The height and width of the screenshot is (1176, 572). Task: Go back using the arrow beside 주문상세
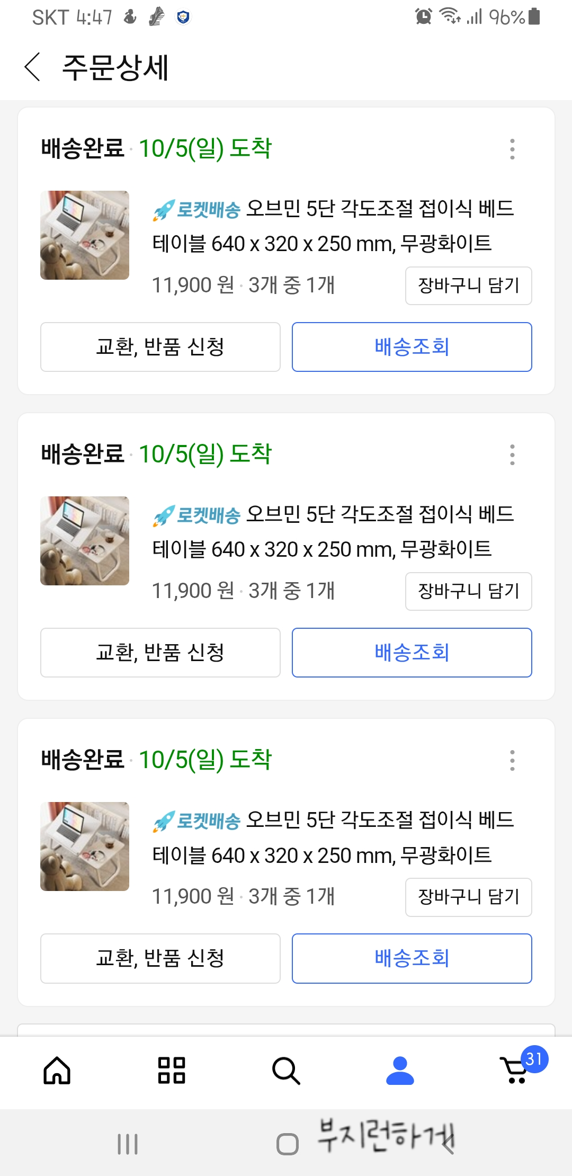[32, 67]
